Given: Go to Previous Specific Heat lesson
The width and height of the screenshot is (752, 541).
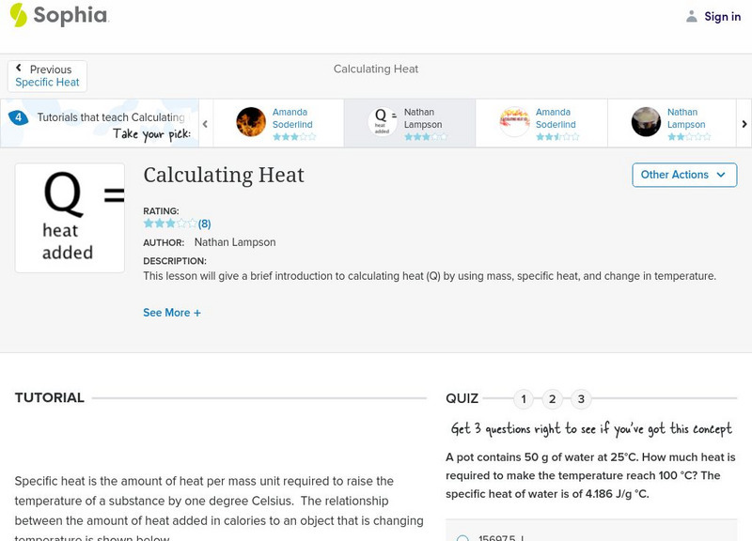Looking at the screenshot, I should point(47,76).
